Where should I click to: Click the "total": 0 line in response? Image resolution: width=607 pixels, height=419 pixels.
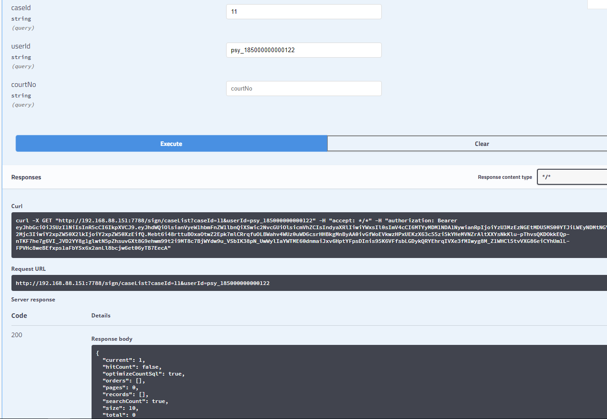(119, 415)
